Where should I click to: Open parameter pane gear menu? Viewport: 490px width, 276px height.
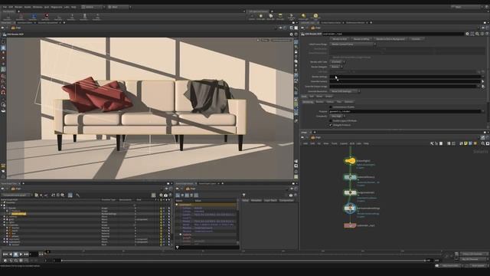click(467, 34)
